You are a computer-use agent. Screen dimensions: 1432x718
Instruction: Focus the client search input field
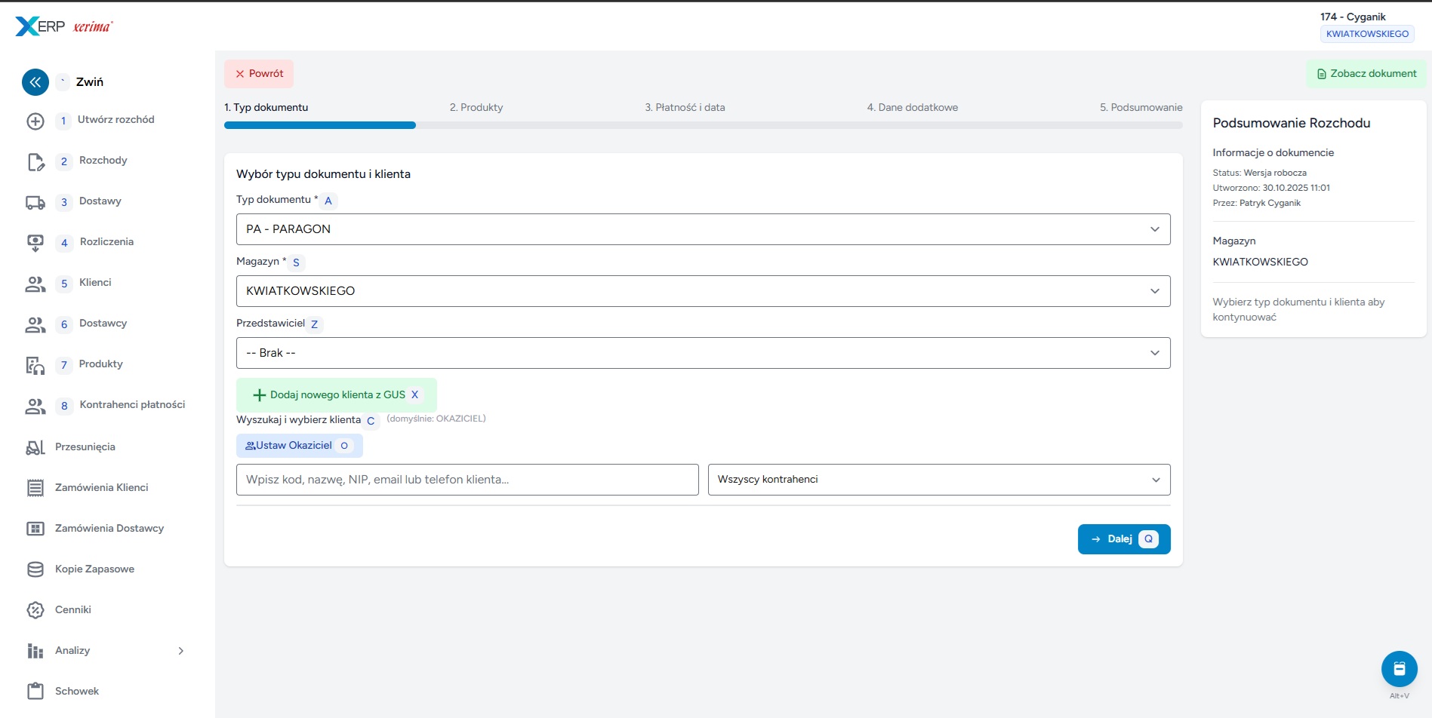[467, 480]
